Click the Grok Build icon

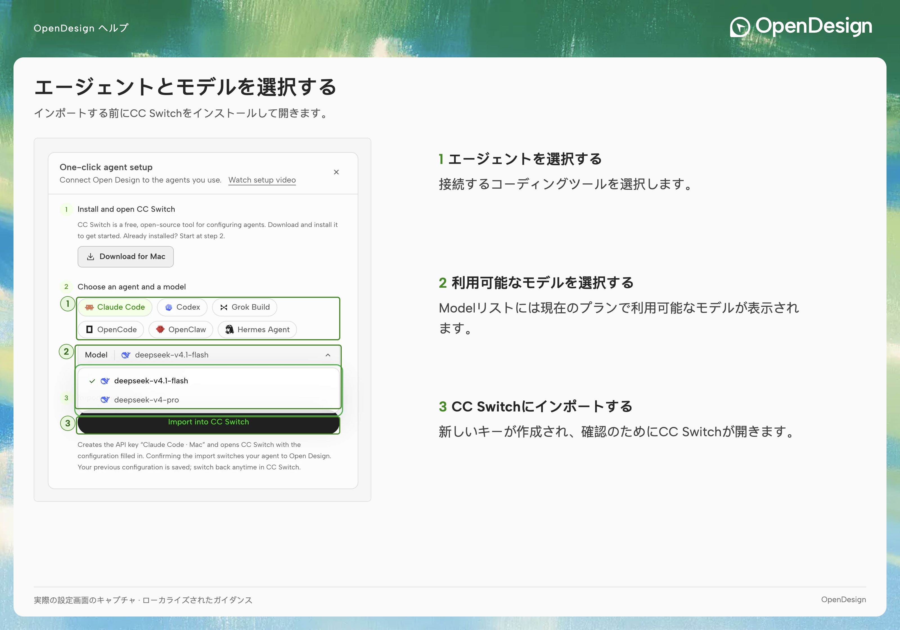[224, 307]
